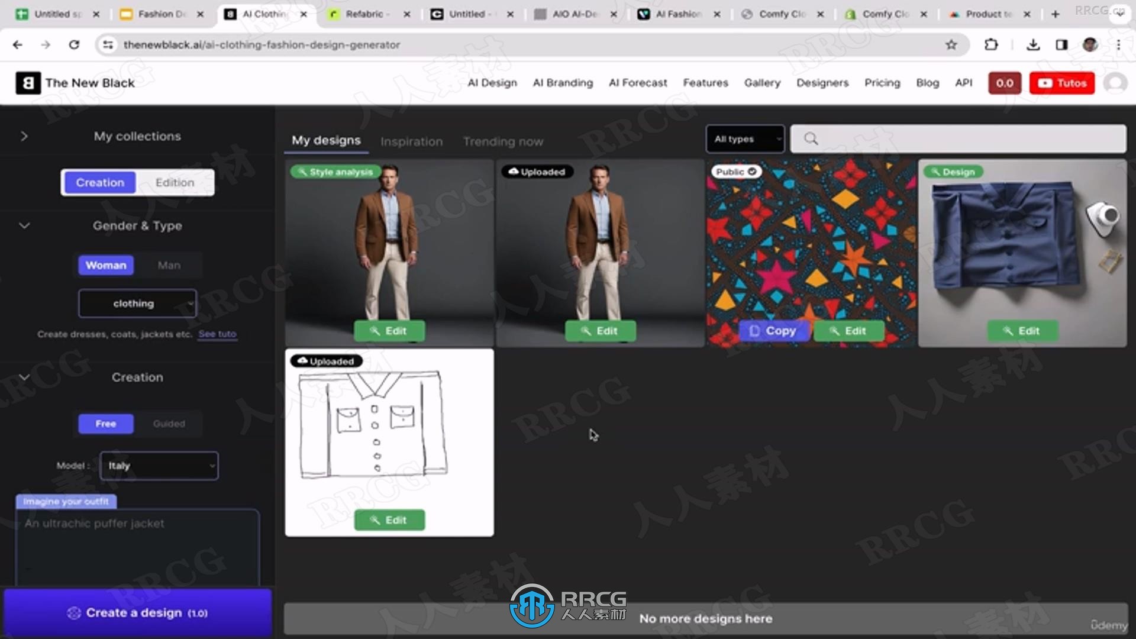Toggle the My collections sidebar expander

pyautogui.click(x=24, y=135)
